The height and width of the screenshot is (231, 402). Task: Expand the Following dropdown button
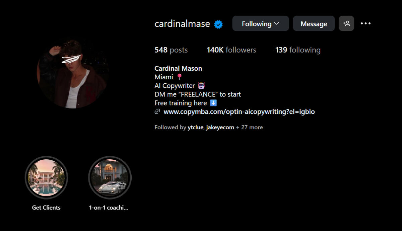(261, 23)
